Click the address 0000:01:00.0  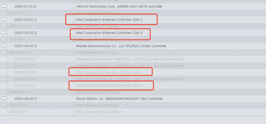[x=25, y=6]
